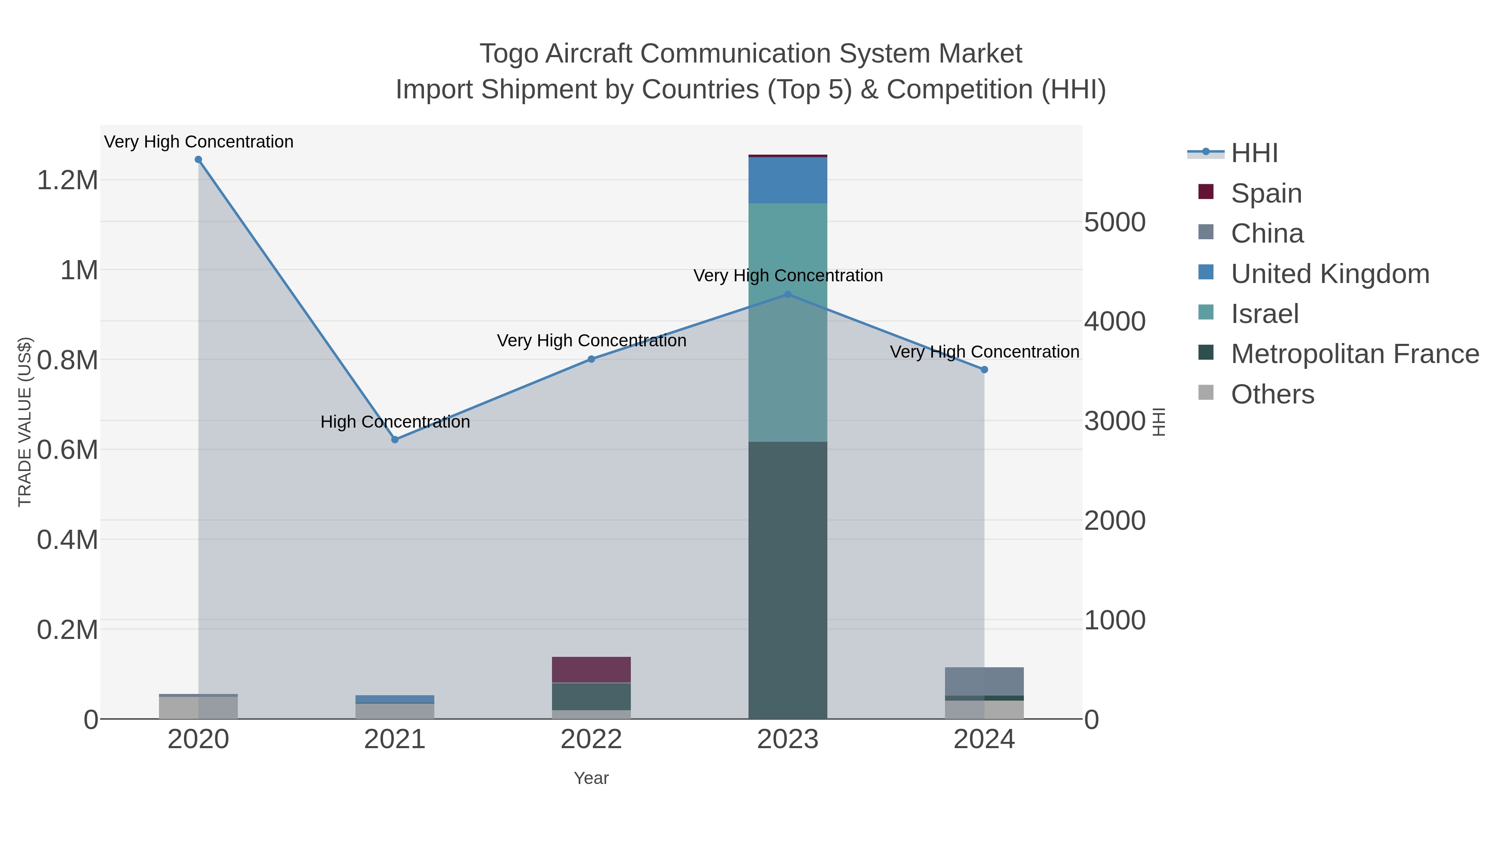Screen dimensions: 1502x844
Task: Click the United Kingdom segment of 2023 bar
Action: [x=788, y=180]
